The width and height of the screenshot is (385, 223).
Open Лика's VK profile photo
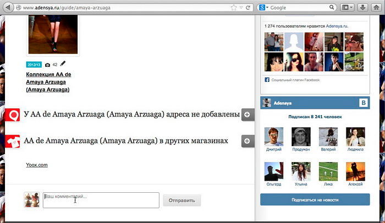tap(328, 171)
